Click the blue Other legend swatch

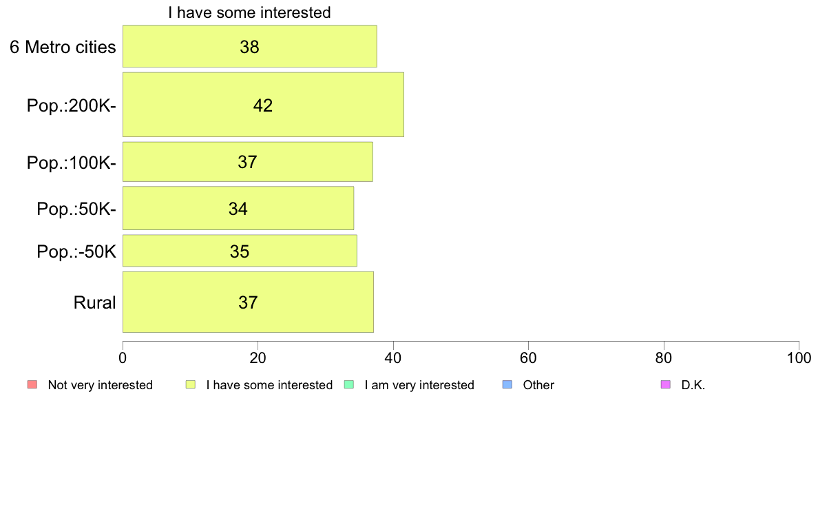507,385
